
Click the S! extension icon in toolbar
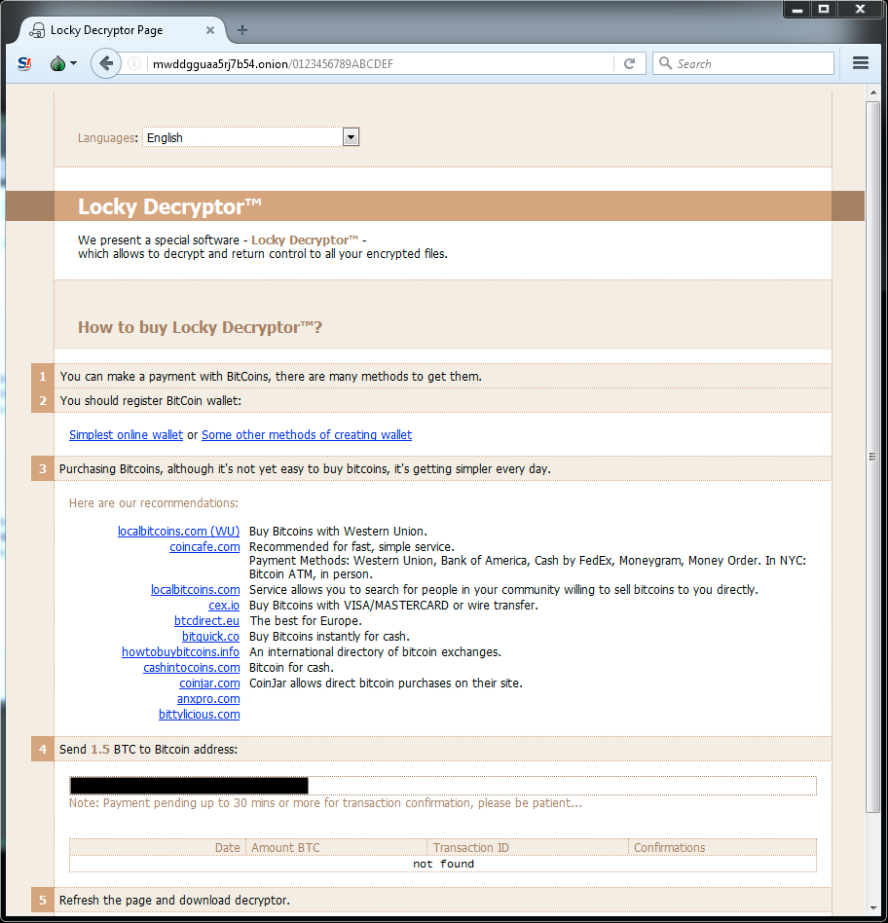pyautogui.click(x=24, y=63)
